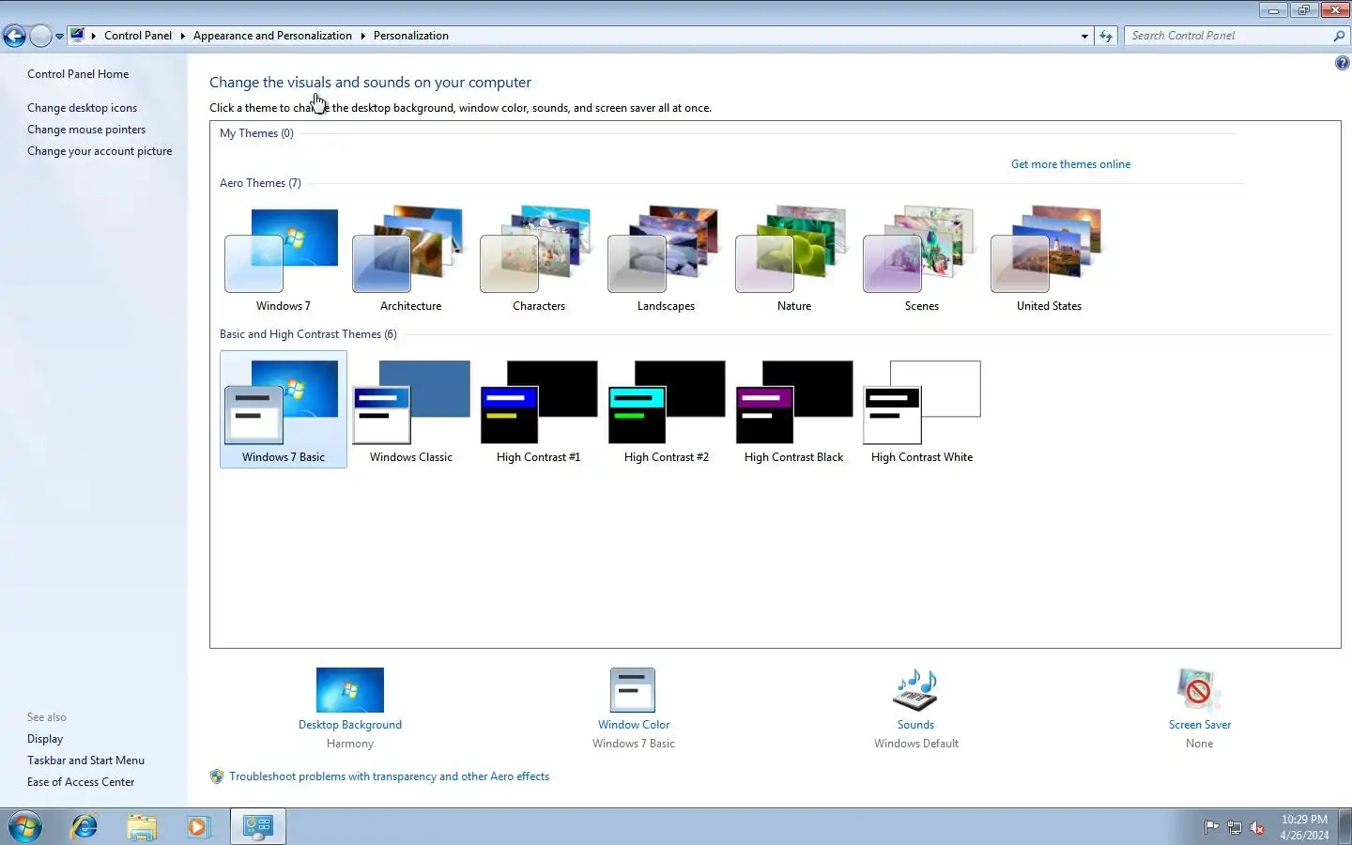The width and height of the screenshot is (1352, 845).
Task: Apply the Windows Classic theme
Action: pyautogui.click(x=410, y=409)
